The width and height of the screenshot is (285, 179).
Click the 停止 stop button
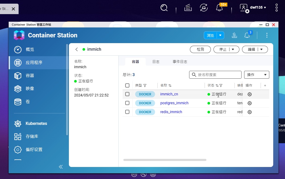tap(223, 49)
